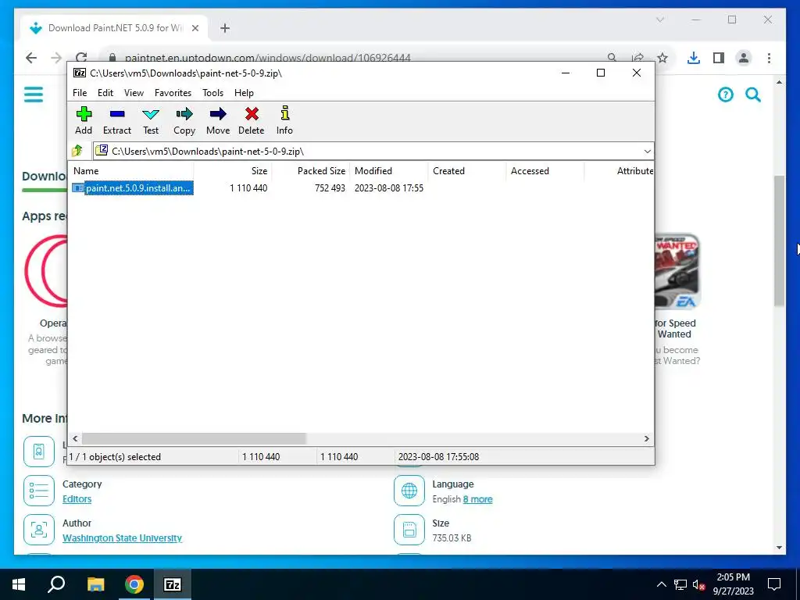Click Chrome address bar URL

click(x=267, y=58)
